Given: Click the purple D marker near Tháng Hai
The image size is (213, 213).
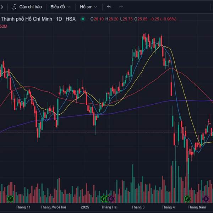Looking at the screenshot, I should [x=111, y=198].
